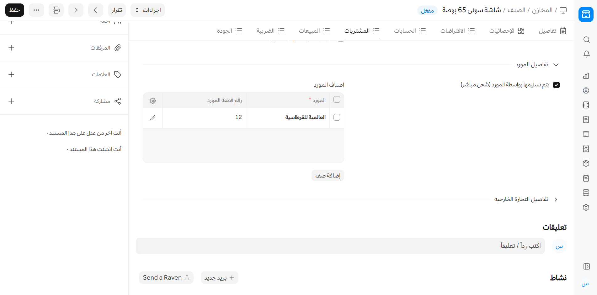Viewport: 597px width, 295px height.
Task: Switch to the المبيعات tab
Action: (314, 31)
